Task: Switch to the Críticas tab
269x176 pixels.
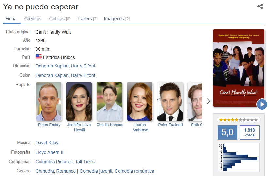Action: point(60,19)
